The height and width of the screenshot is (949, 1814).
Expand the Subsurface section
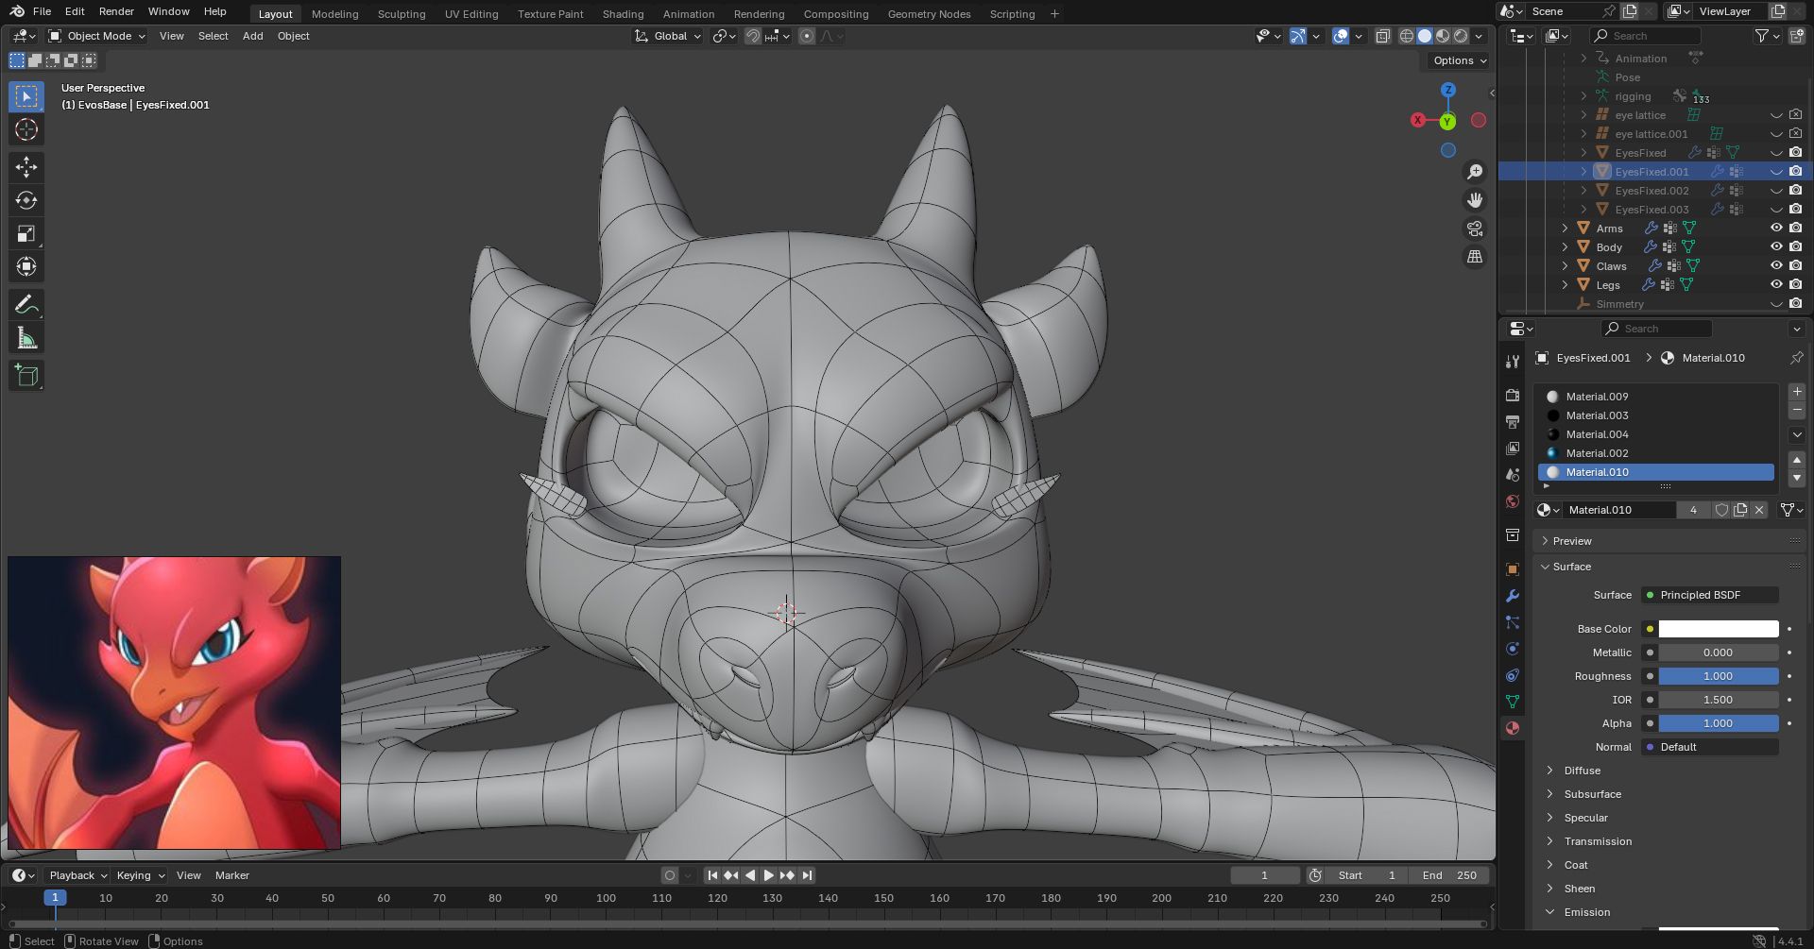pos(1592,794)
